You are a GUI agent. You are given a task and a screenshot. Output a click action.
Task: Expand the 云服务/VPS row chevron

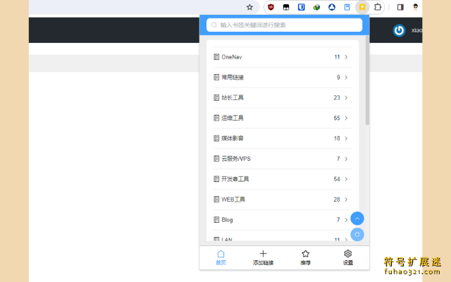(x=346, y=159)
